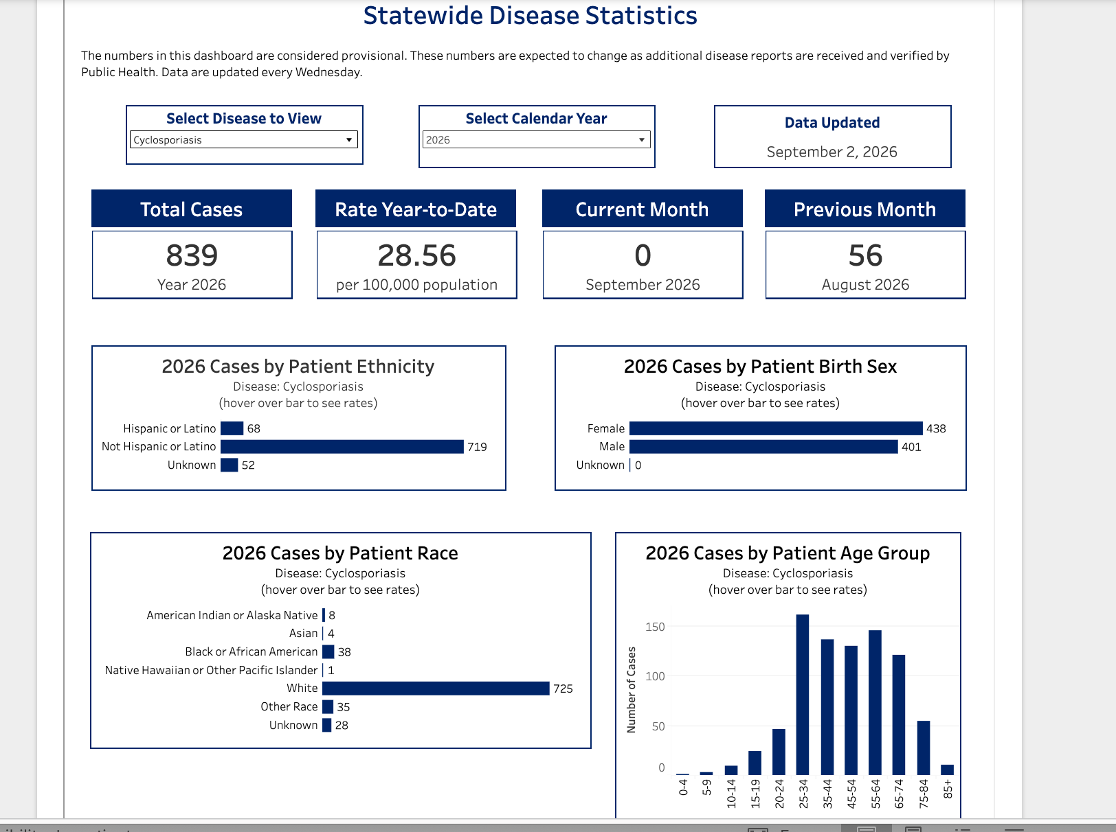This screenshot has height=832, width=1116.
Task: Click the Current Month header
Action: click(x=643, y=209)
